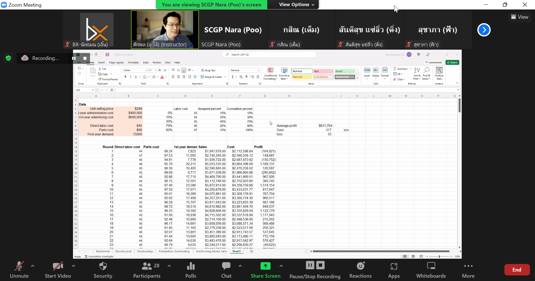Click the green Share Screen icon
The height and width of the screenshot is (281, 535).
tap(265, 266)
